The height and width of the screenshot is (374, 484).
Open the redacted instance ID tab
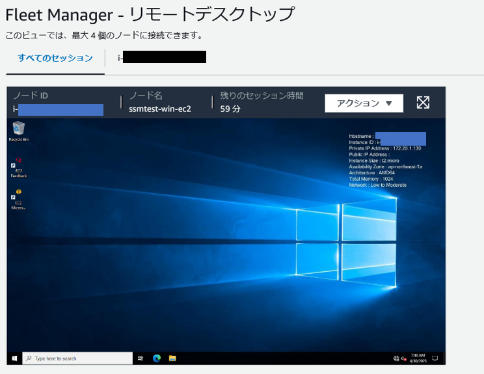click(162, 57)
